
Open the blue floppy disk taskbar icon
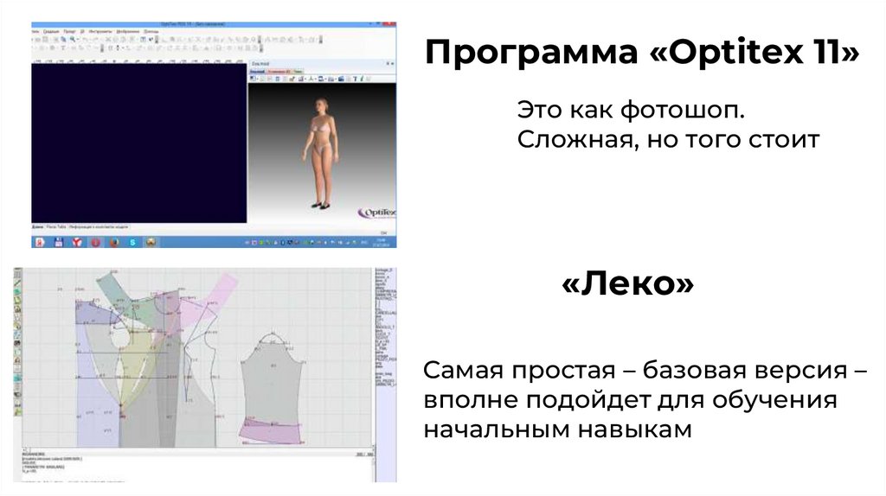pyautogui.click(x=58, y=242)
